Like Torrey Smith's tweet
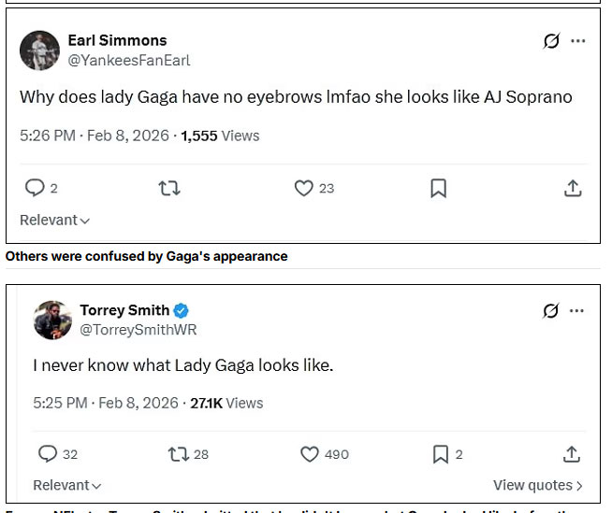612x513 pixels. pyautogui.click(x=310, y=454)
